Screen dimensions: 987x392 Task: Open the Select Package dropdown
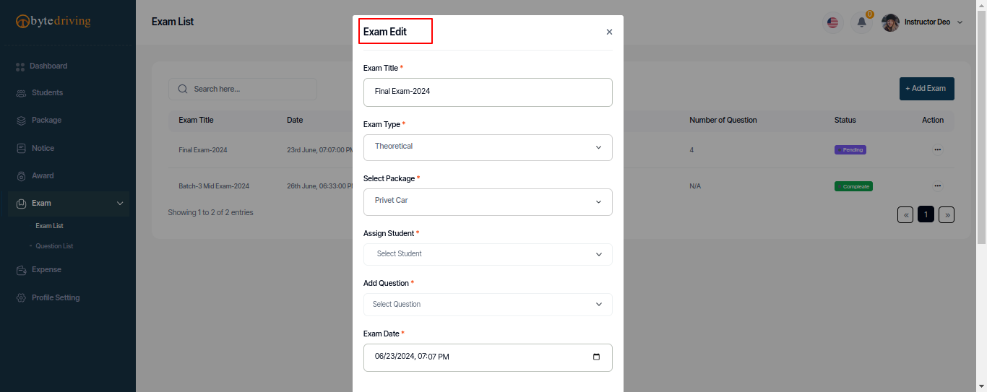coord(488,202)
